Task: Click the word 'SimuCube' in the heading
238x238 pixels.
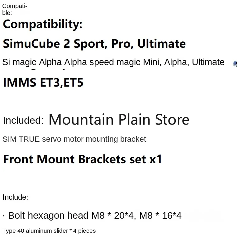Action: (x=31, y=44)
